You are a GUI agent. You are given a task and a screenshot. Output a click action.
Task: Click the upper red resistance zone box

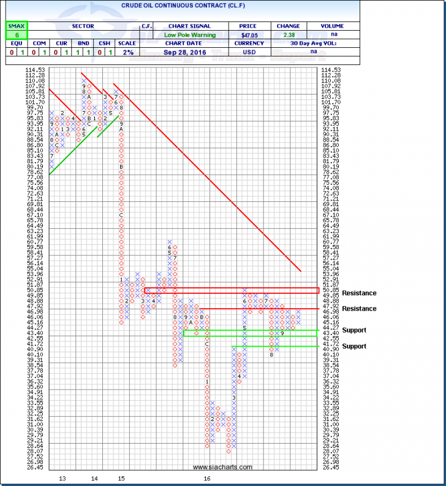click(x=231, y=290)
